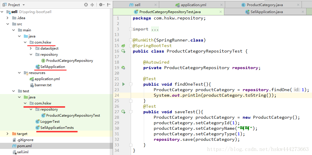312x155 pixels.
Task: Click line number 24 in the gutter
Action: click(x=117, y=95)
